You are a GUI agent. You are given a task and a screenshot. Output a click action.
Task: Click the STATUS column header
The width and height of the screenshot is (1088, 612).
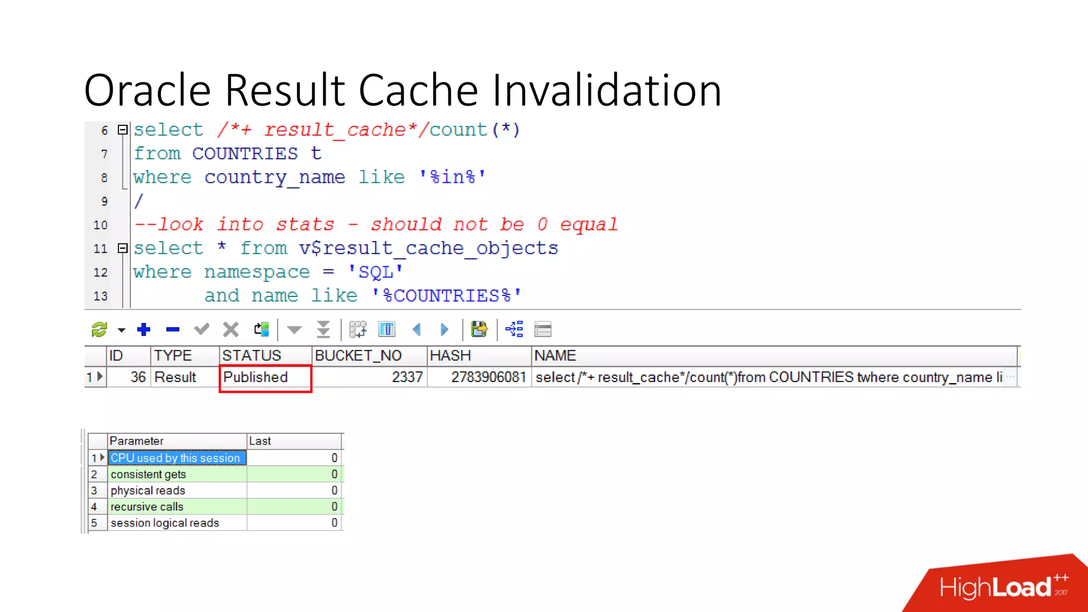tap(266, 355)
